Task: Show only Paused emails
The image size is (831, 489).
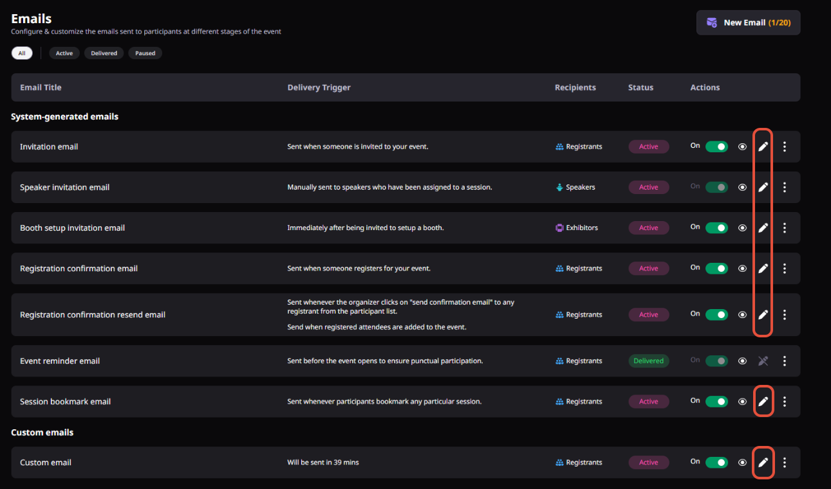Action: pos(145,53)
